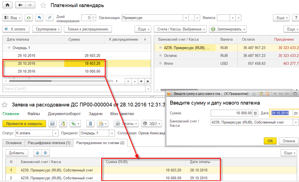This screenshot has width=299, height=182.
Task: Open the Приоритет dropdown list
Action: pyautogui.click(x=112, y=133)
